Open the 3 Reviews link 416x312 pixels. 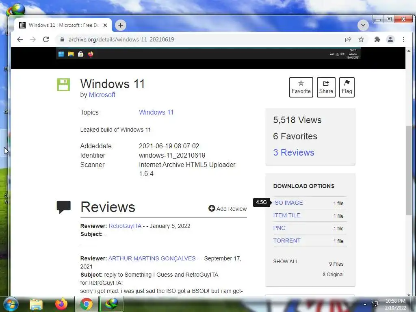[x=293, y=153]
